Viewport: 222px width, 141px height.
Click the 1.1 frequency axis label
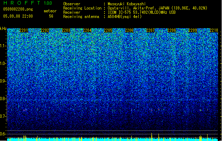point(3,46)
